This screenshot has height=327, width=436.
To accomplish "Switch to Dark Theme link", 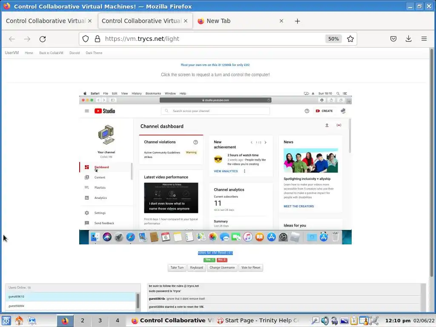I will point(94,53).
